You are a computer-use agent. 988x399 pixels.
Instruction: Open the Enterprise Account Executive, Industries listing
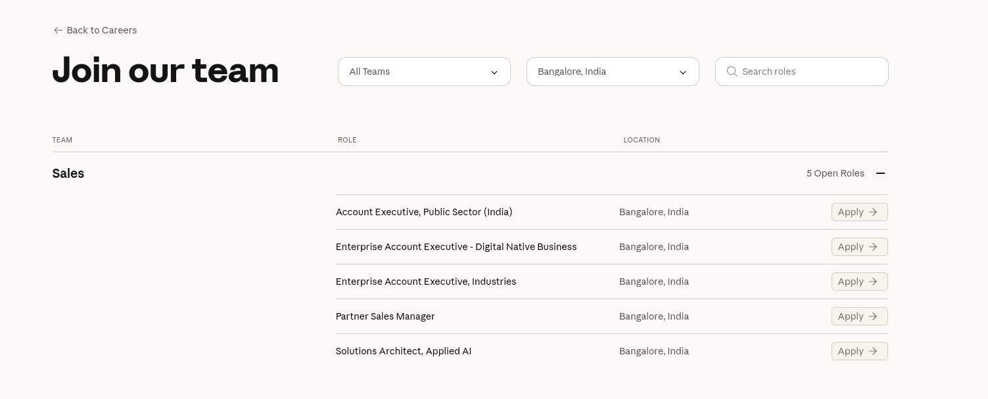(425, 282)
